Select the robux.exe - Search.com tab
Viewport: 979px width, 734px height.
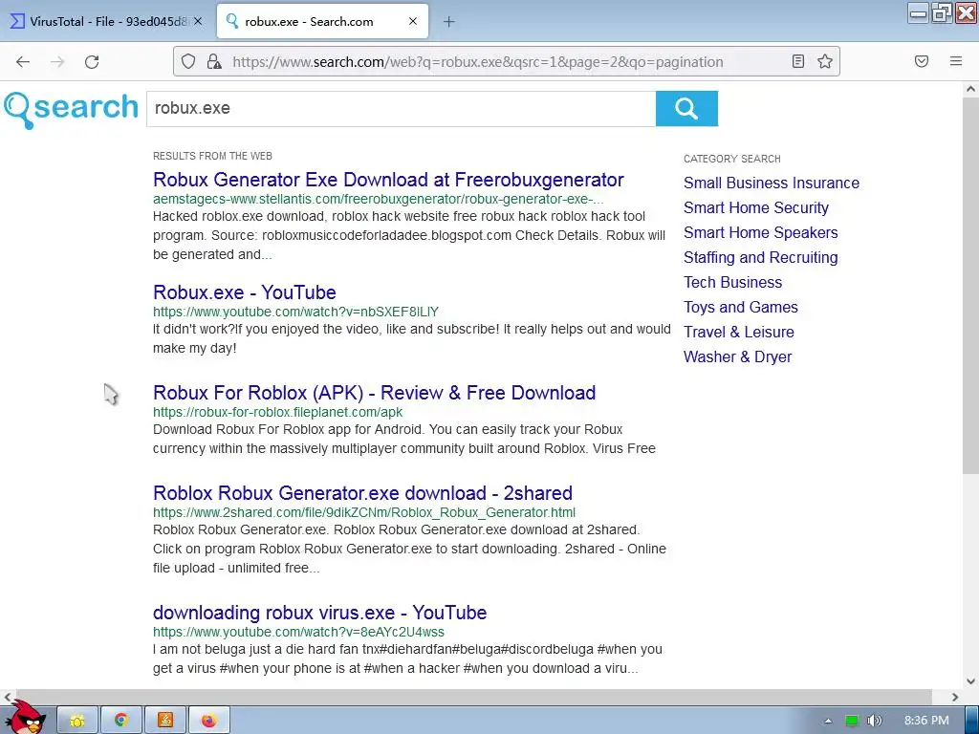(x=322, y=21)
